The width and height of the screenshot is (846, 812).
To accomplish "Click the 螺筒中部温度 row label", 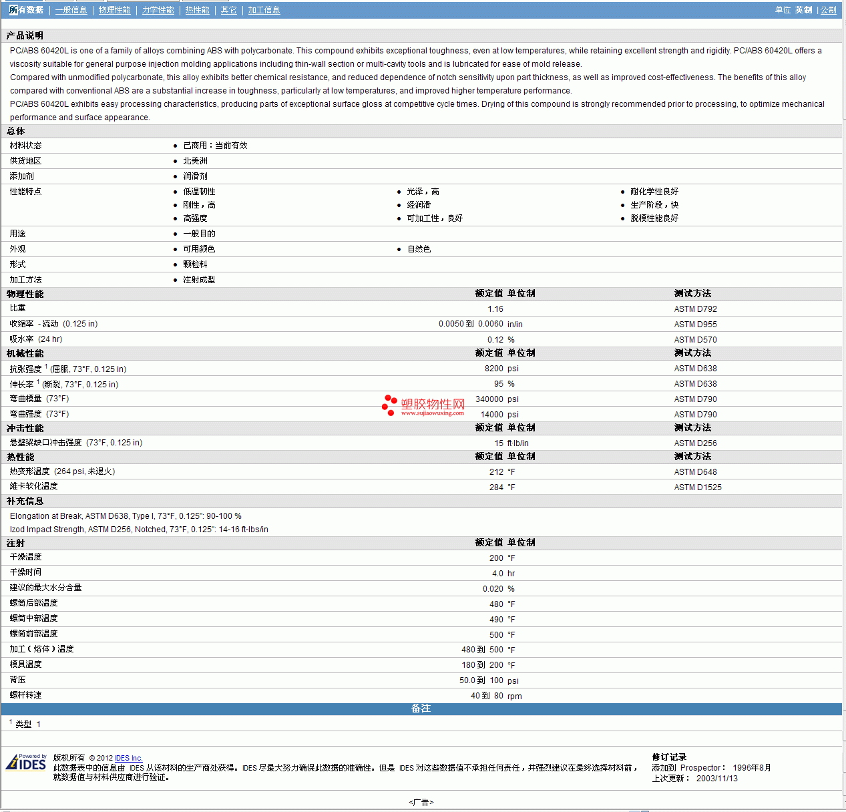I will (33, 618).
